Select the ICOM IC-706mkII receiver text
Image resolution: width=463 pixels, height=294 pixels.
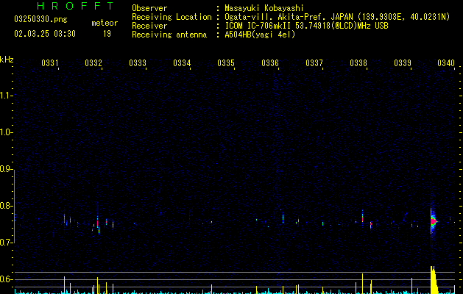(306, 26)
